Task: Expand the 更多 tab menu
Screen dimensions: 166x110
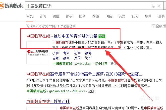Action: 162,16
